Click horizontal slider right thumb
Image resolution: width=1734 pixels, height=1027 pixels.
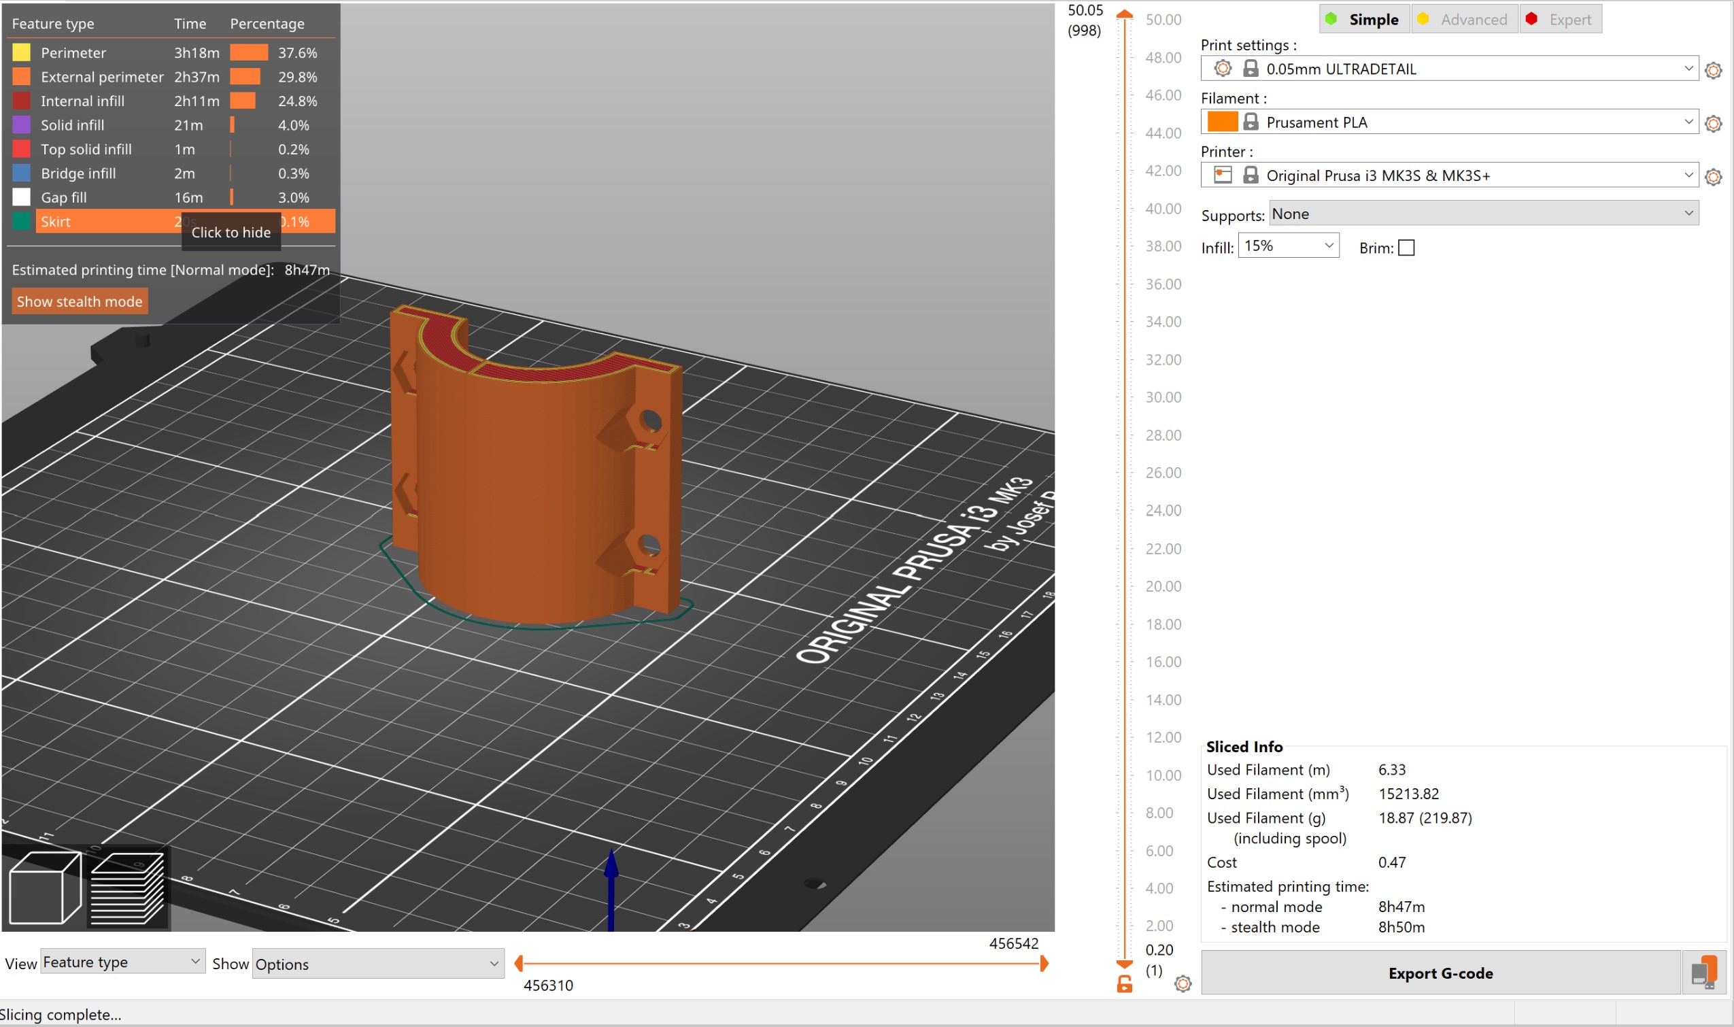(x=1044, y=962)
